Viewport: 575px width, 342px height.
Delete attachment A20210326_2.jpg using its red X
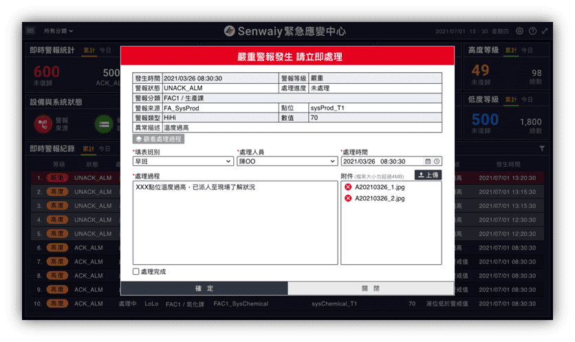348,198
